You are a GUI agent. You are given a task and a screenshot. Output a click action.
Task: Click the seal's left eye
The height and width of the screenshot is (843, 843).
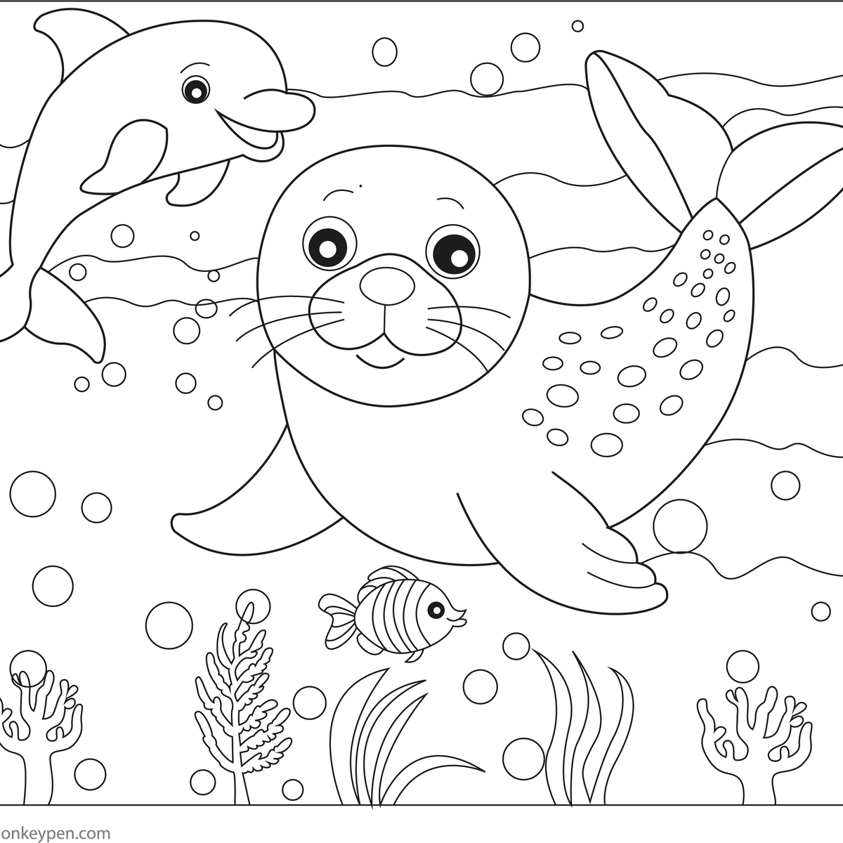[x=329, y=244]
